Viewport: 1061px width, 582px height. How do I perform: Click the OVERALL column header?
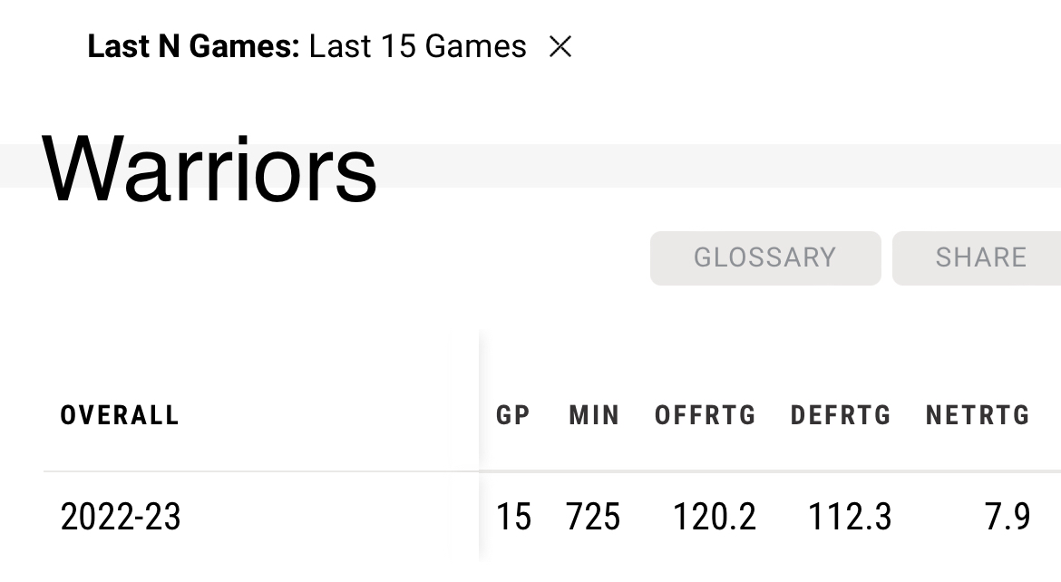(x=120, y=416)
